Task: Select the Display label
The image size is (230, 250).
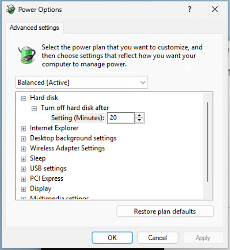Action: pyautogui.click(x=41, y=188)
